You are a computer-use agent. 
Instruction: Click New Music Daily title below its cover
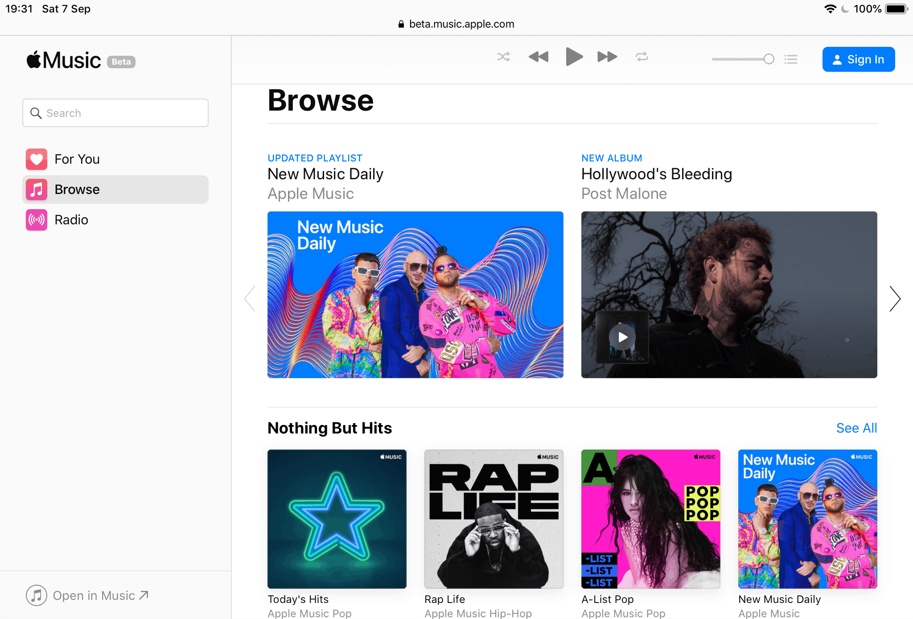click(x=780, y=599)
